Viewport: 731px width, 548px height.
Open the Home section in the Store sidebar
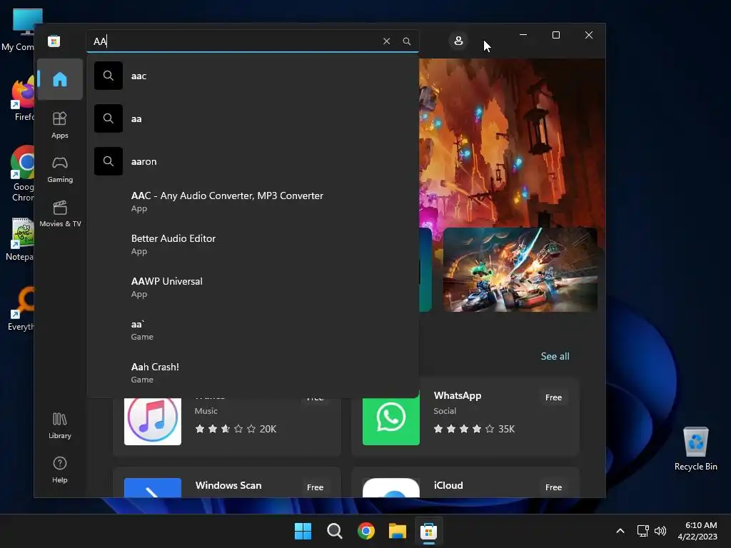pos(60,79)
